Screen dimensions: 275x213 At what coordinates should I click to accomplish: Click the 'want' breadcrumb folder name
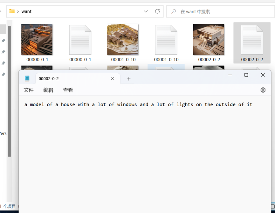[26, 11]
